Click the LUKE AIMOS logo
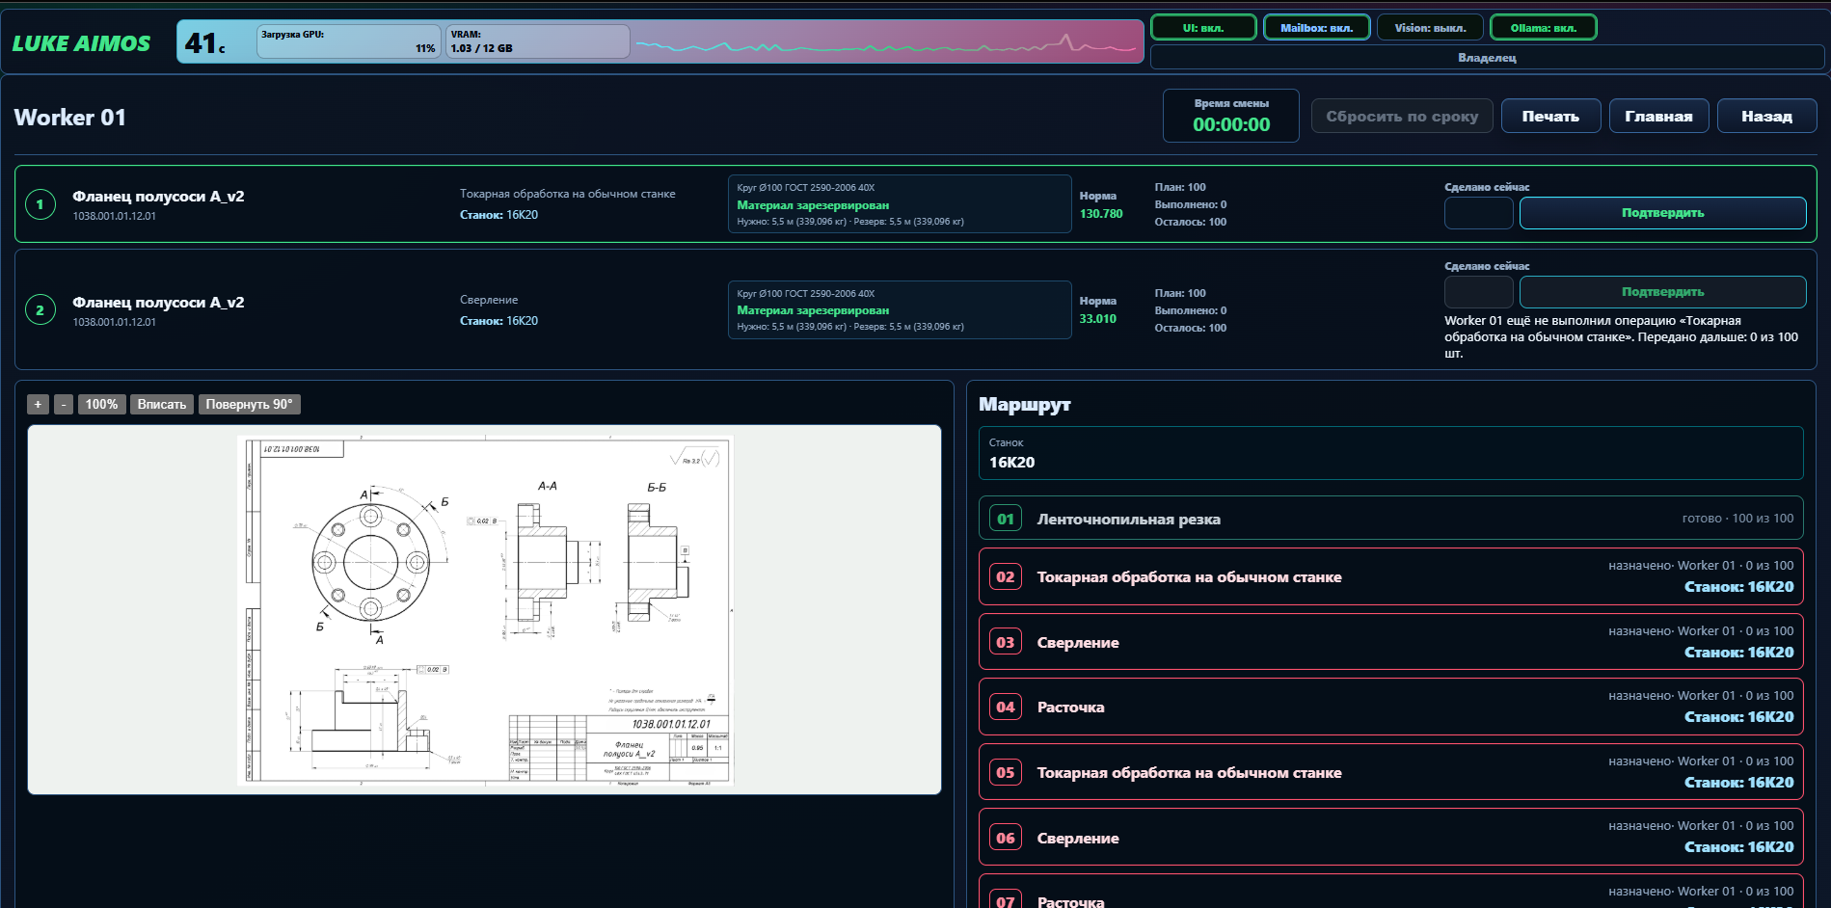1831x908 pixels. pyautogui.click(x=81, y=43)
